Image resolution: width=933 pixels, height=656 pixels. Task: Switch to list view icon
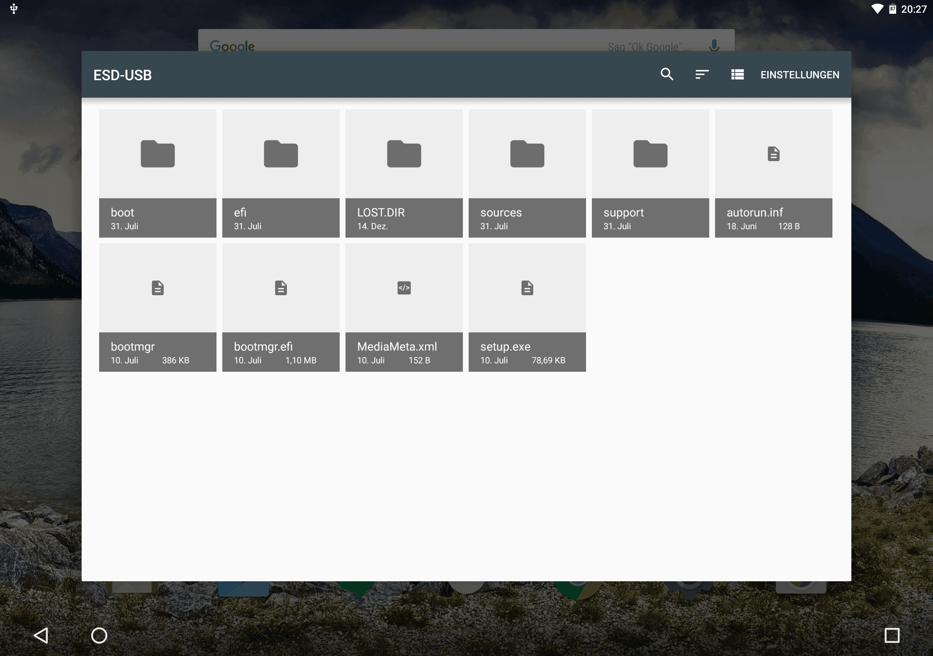pyautogui.click(x=737, y=74)
